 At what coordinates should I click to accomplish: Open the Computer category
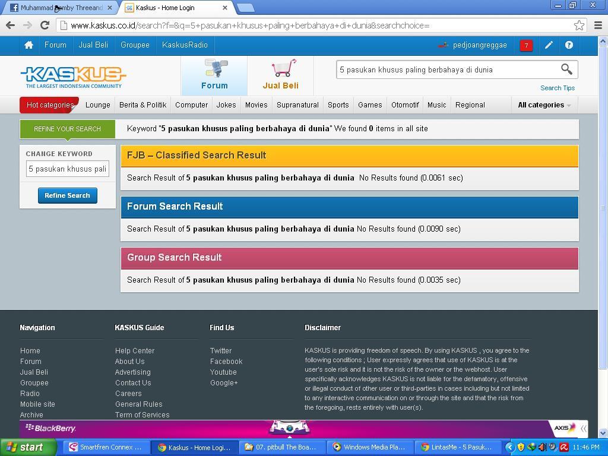(192, 105)
